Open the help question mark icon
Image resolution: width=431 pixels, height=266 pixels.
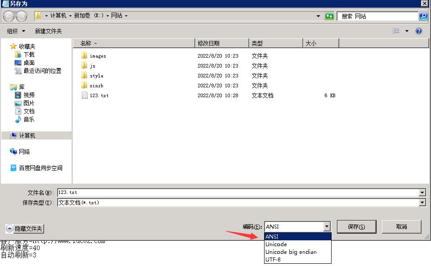419,31
